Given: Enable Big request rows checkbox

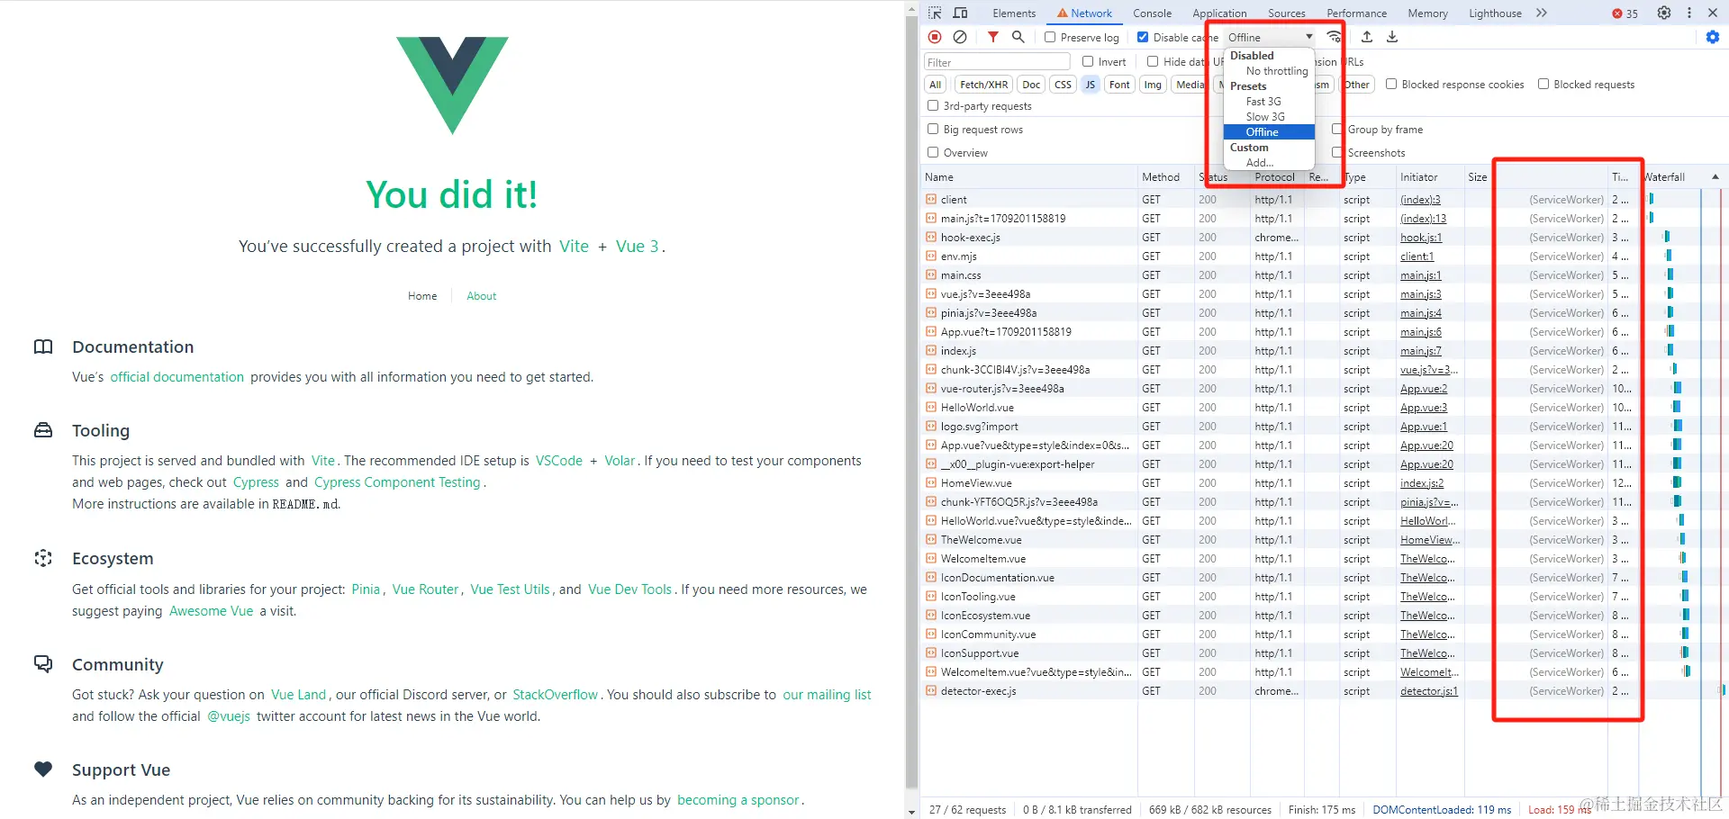Looking at the screenshot, I should click(933, 129).
